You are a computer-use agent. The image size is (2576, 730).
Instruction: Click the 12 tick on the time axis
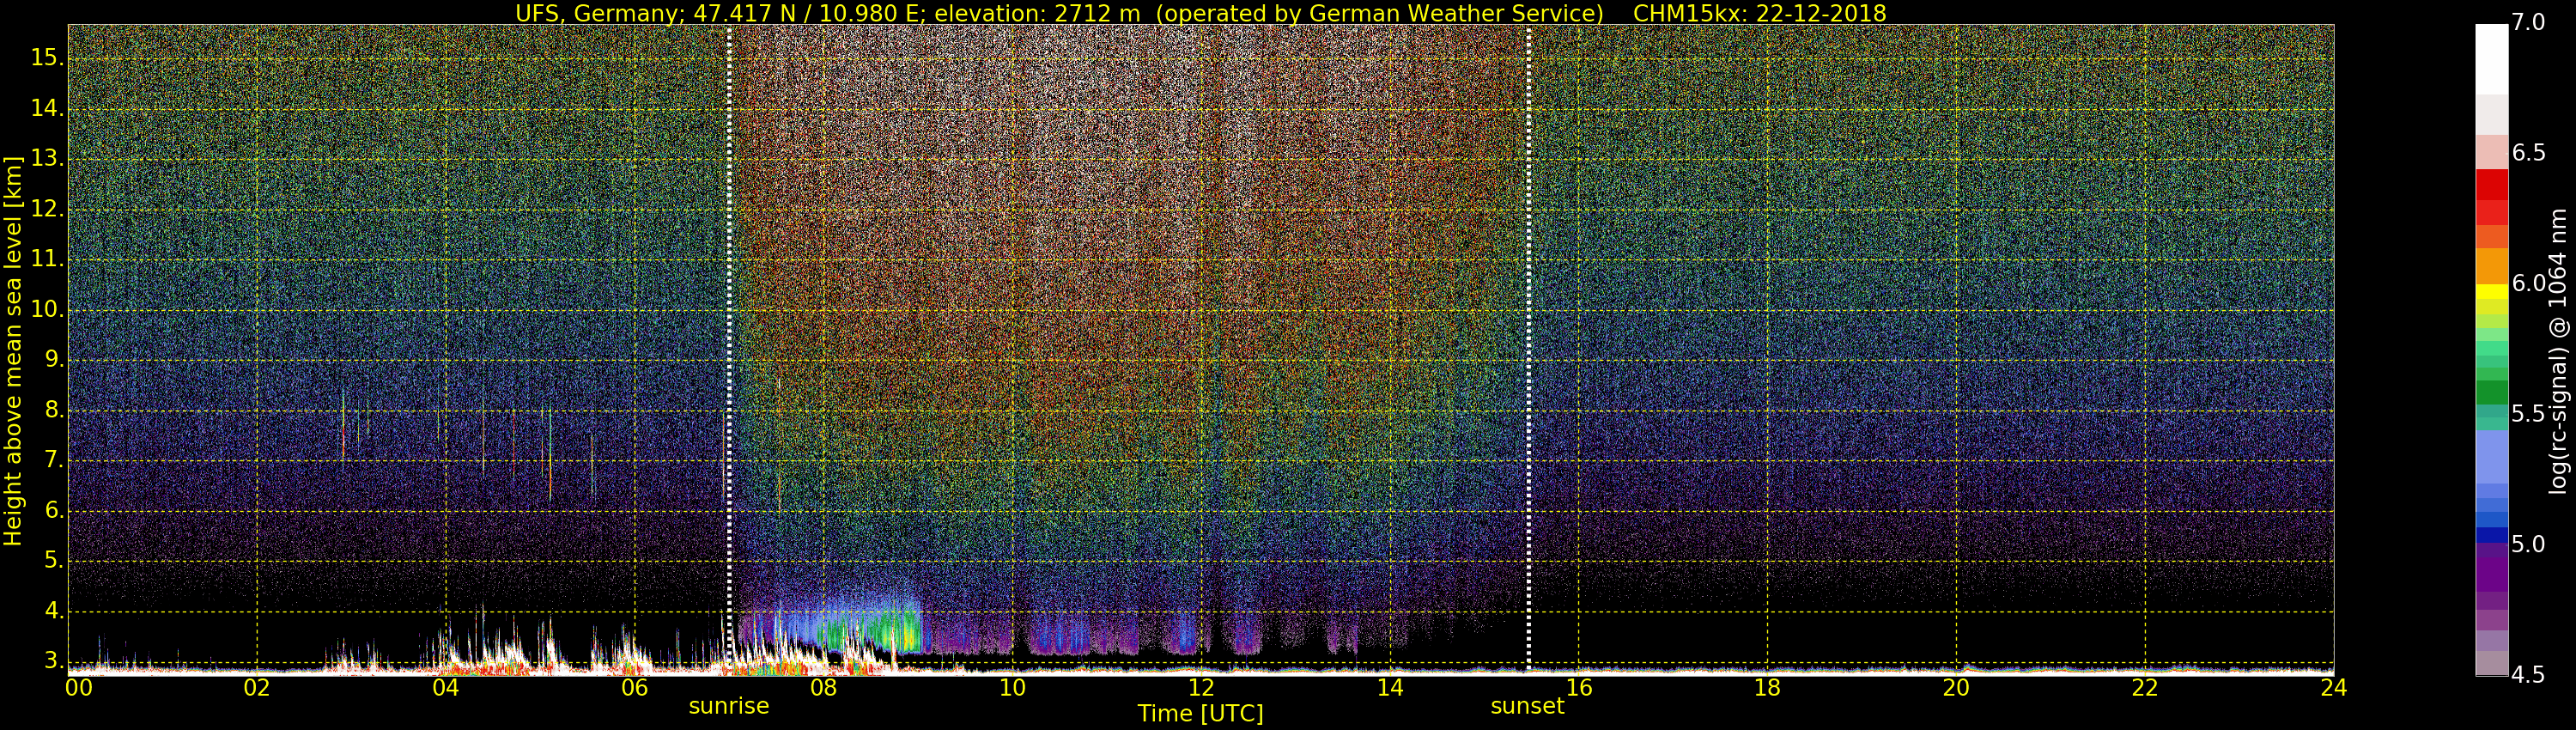[1201, 688]
